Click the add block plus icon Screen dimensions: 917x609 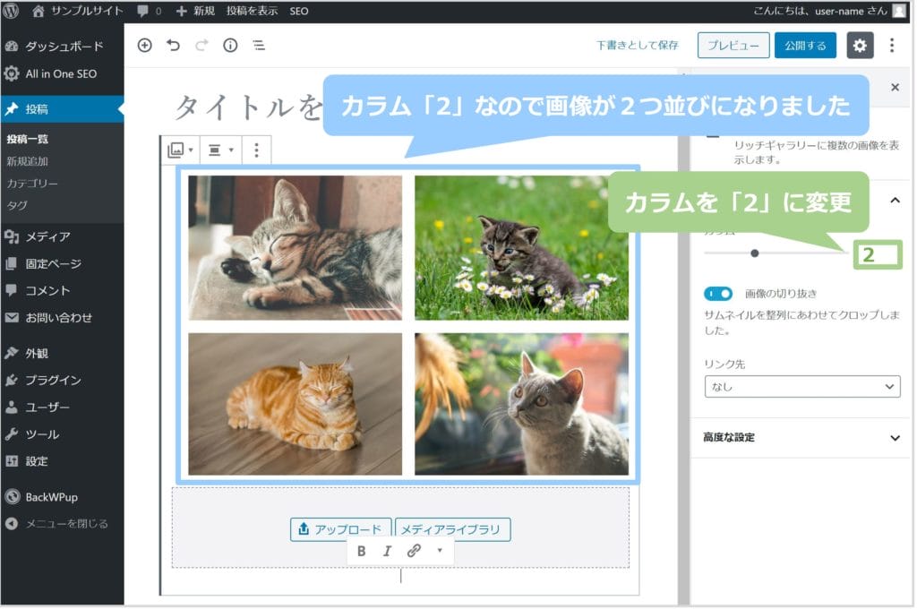click(x=144, y=46)
